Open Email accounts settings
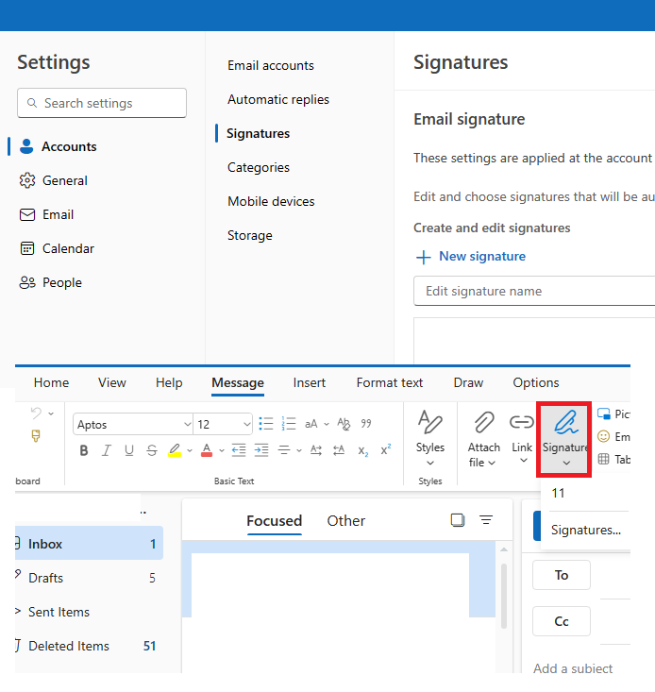Screen dimensions: 655x692 (271, 66)
